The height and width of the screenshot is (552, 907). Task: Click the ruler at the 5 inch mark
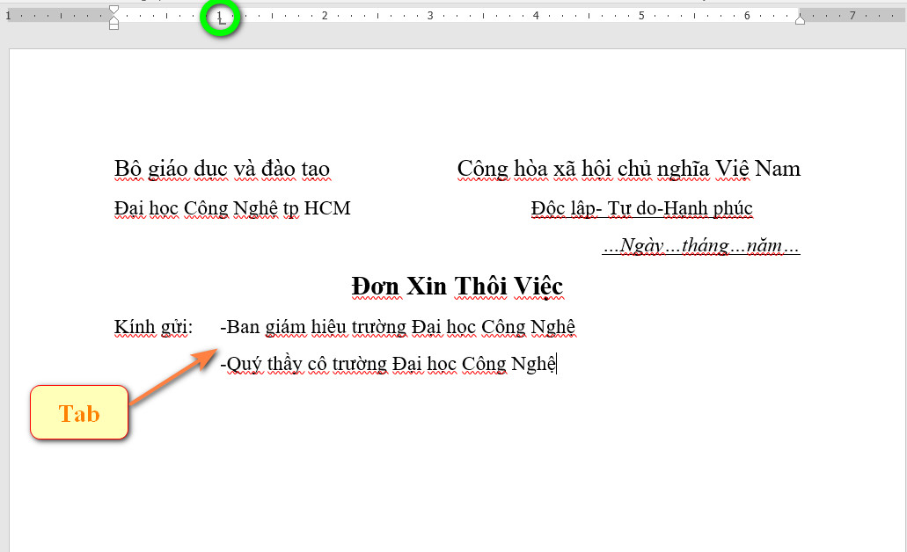point(641,16)
